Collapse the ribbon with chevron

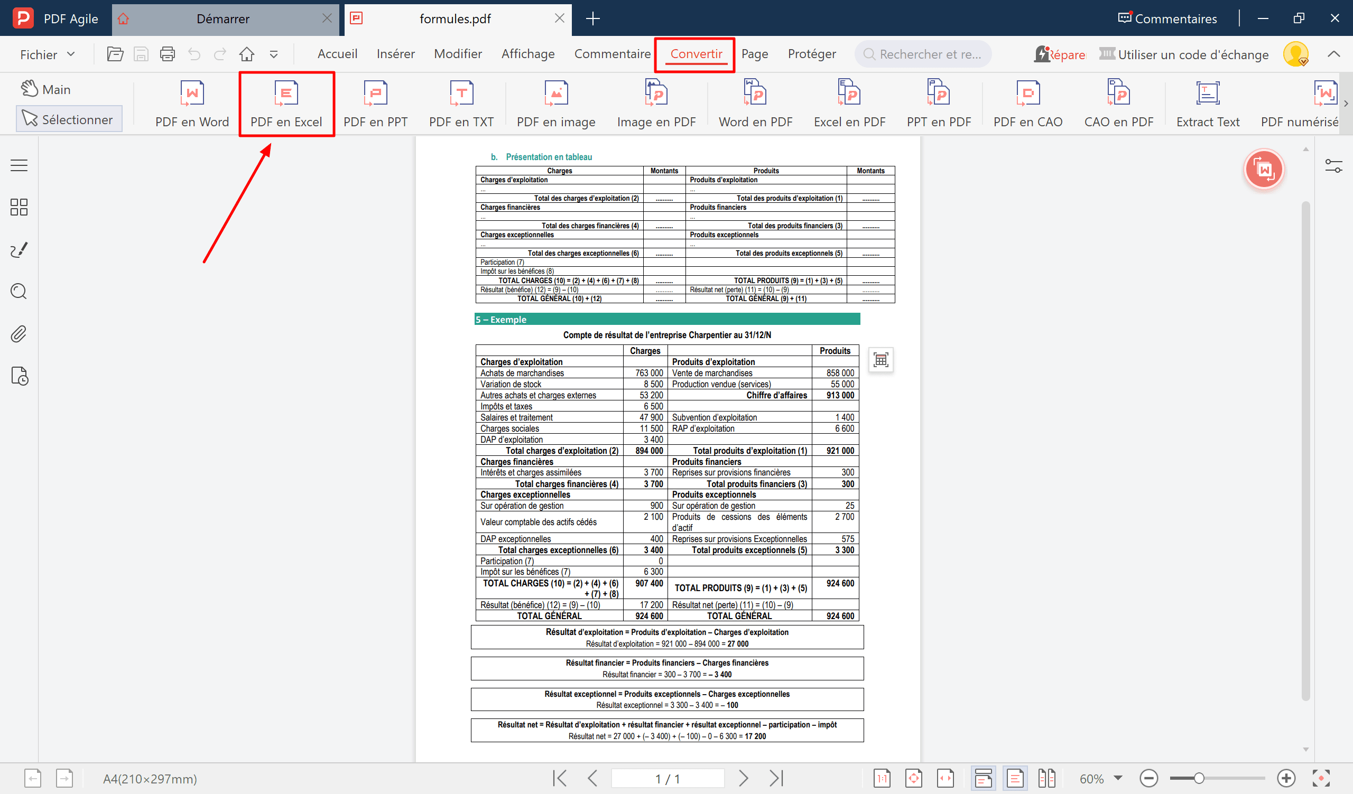point(1333,54)
